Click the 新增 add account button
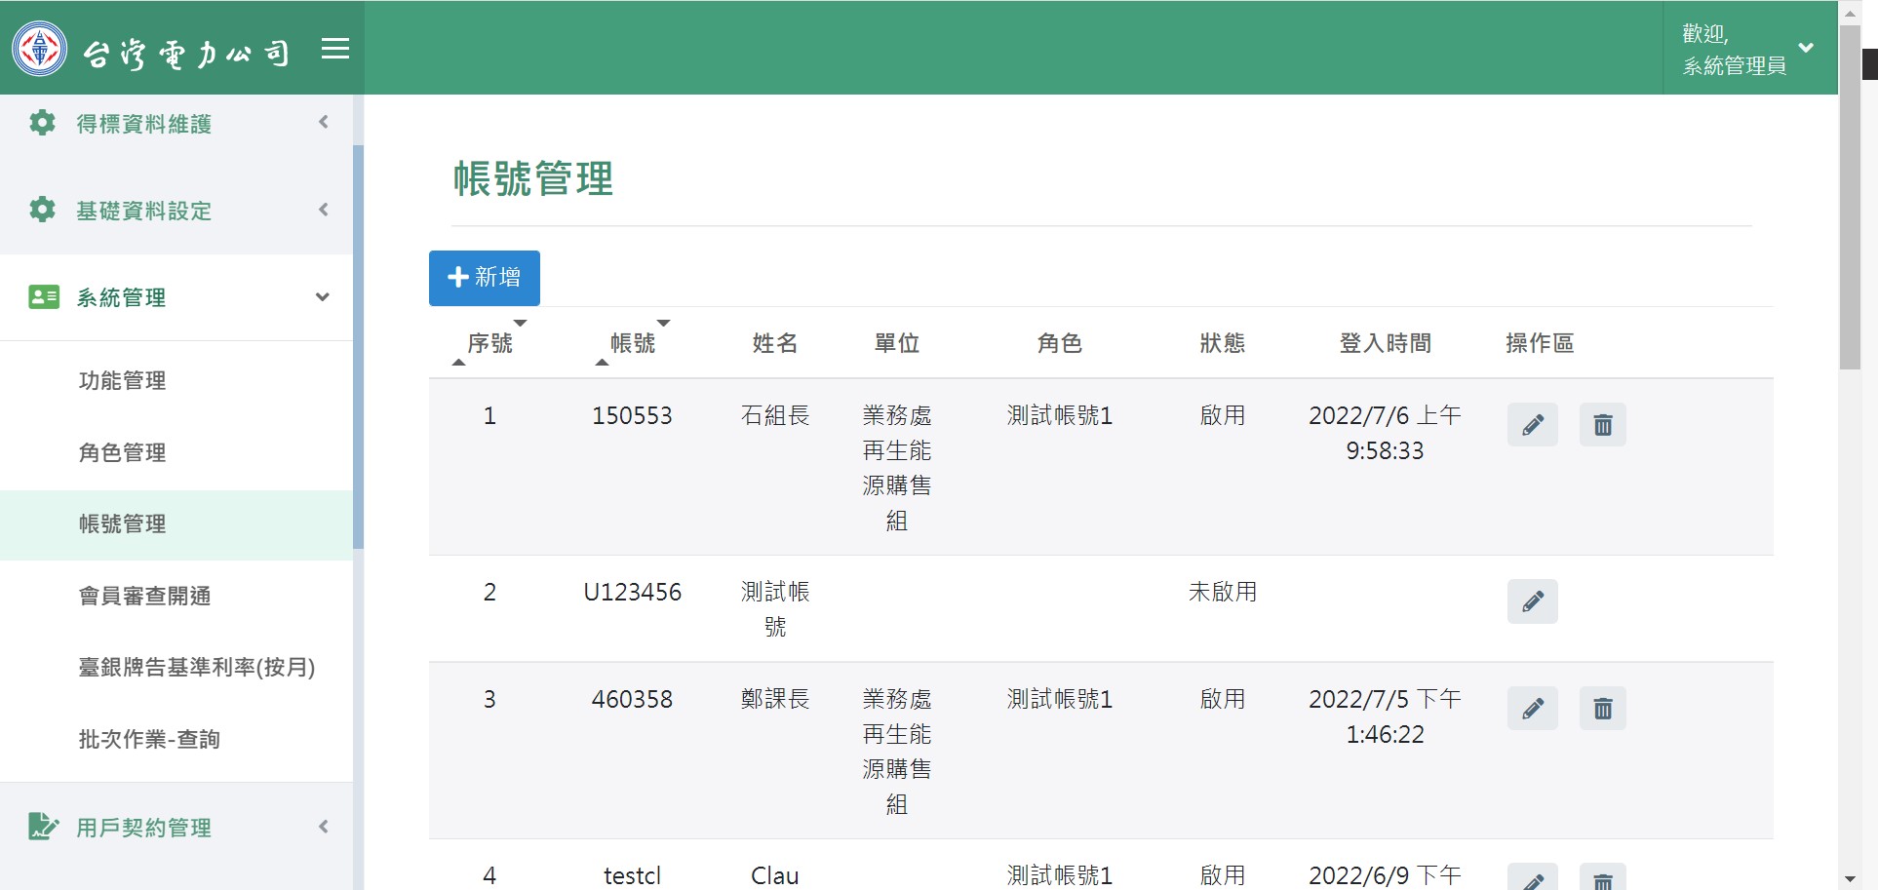The height and width of the screenshot is (890, 1878). pyautogui.click(x=485, y=278)
